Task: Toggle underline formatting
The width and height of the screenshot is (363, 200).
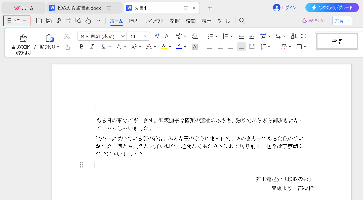Action: click(103, 47)
